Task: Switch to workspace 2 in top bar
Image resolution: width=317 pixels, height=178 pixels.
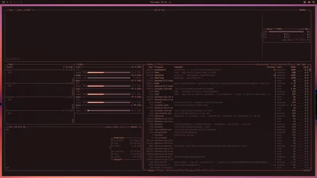Action: [11, 2]
